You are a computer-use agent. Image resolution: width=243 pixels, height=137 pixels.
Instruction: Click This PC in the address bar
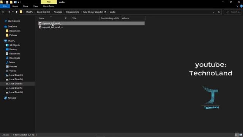[30, 12]
